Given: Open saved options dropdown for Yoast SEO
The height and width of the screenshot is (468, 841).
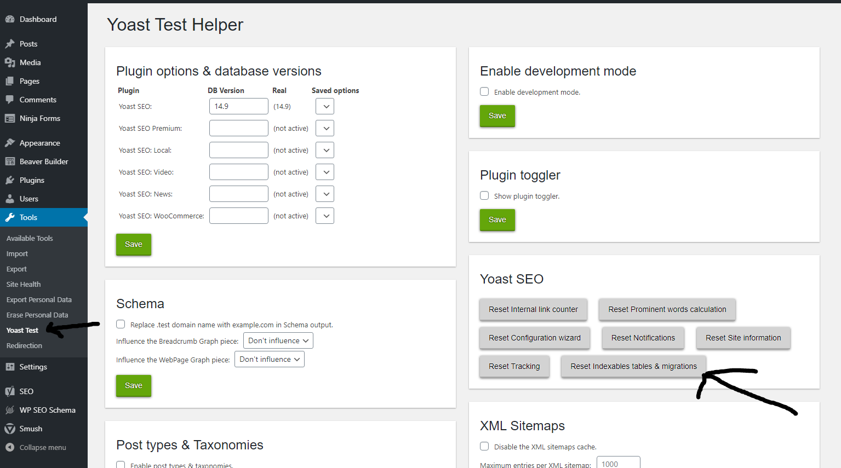Looking at the screenshot, I should [325, 106].
